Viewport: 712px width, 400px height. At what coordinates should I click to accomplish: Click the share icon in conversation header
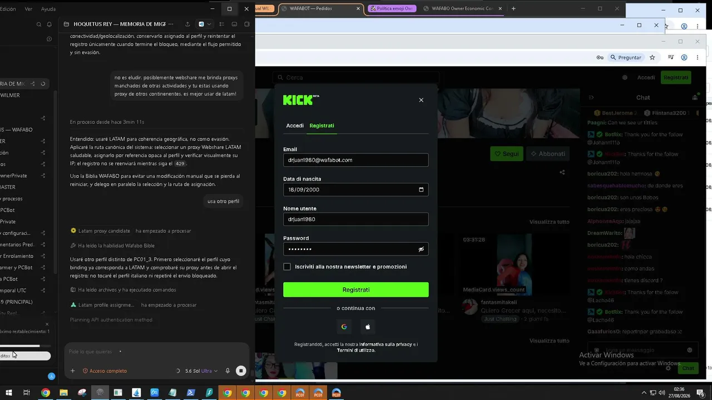(187, 24)
